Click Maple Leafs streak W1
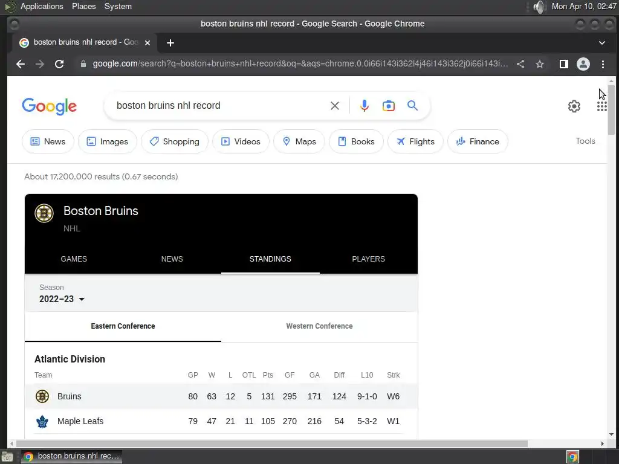The image size is (619, 464). (393, 421)
